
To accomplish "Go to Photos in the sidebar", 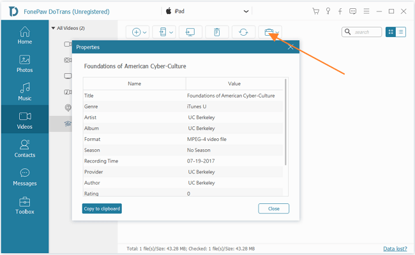I will coord(25,64).
